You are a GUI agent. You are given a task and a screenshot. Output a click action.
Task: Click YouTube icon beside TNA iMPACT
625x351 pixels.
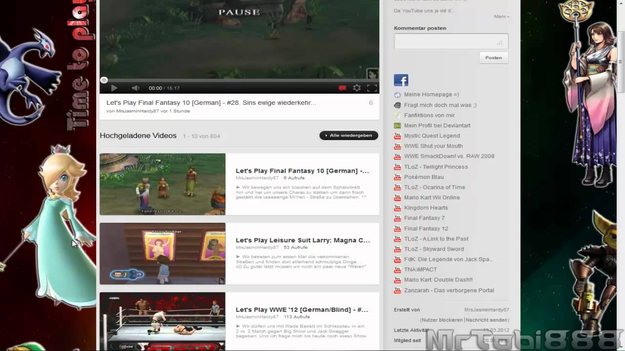point(397,270)
